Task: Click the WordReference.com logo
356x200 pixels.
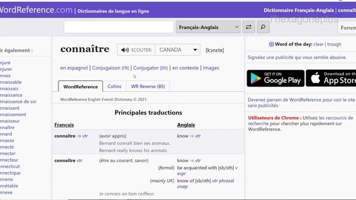Action: pyautogui.click(x=36, y=10)
